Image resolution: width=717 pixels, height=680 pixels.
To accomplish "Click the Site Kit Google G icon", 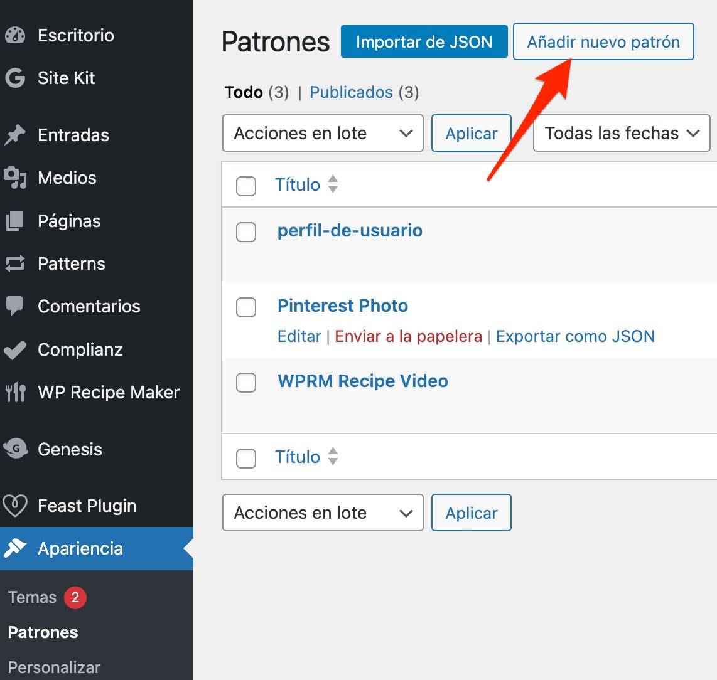I will pyautogui.click(x=15, y=78).
